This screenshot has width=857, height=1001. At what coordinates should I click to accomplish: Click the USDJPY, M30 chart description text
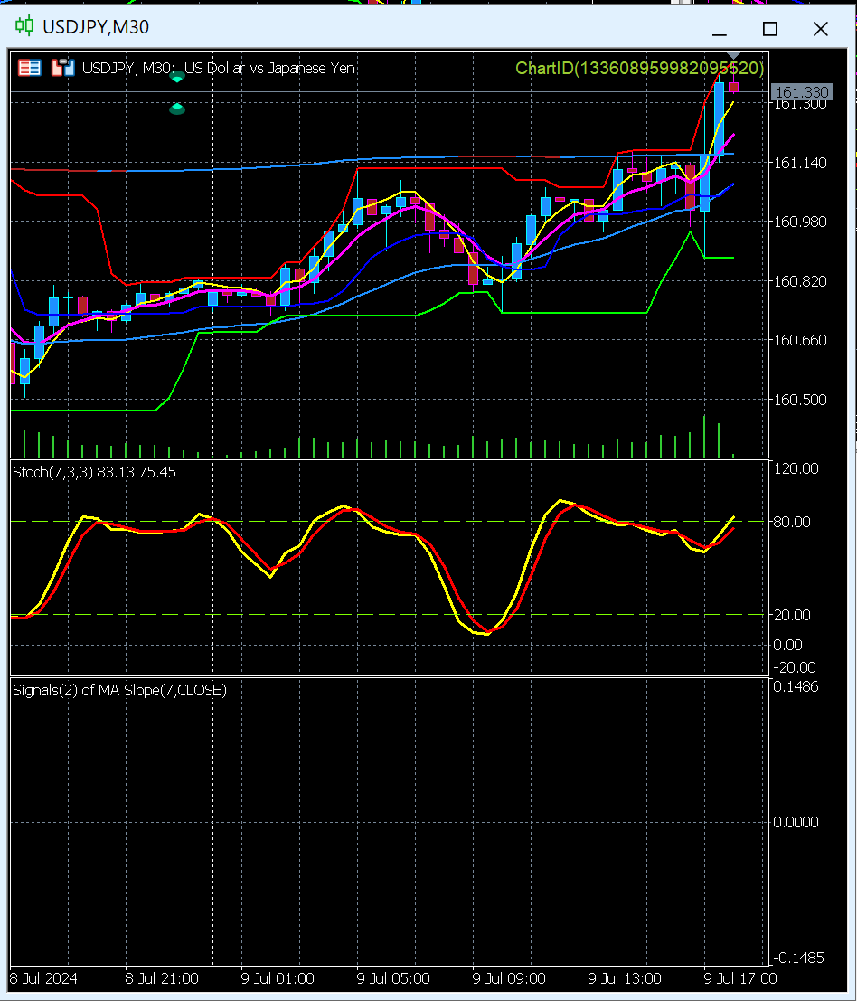click(219, 69)
